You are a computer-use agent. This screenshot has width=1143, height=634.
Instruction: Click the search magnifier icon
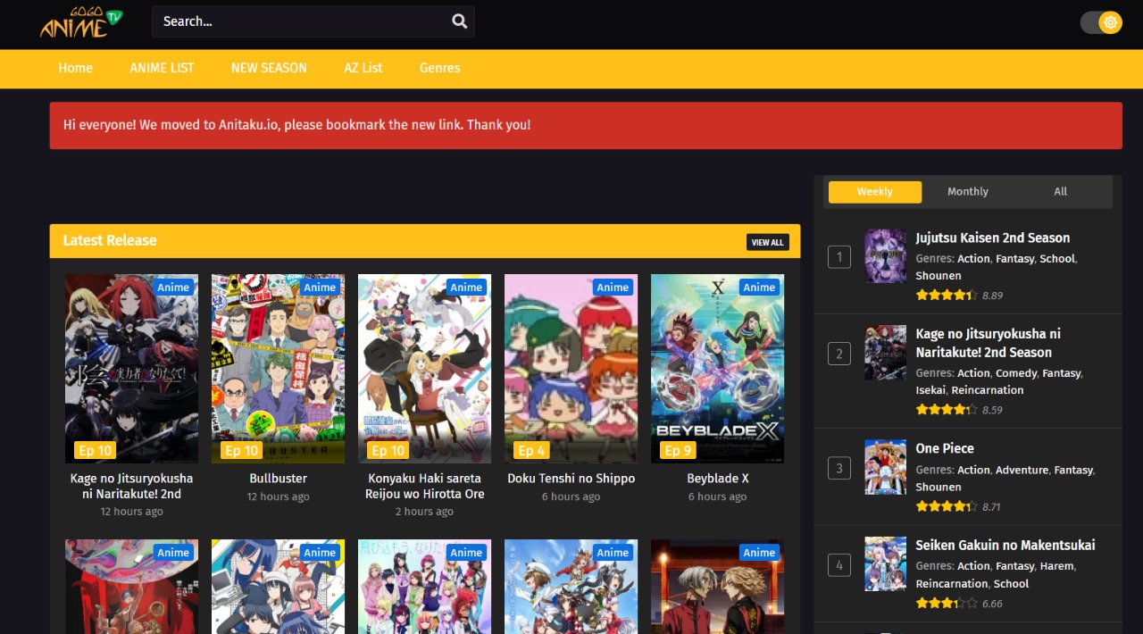coord(459,21)
